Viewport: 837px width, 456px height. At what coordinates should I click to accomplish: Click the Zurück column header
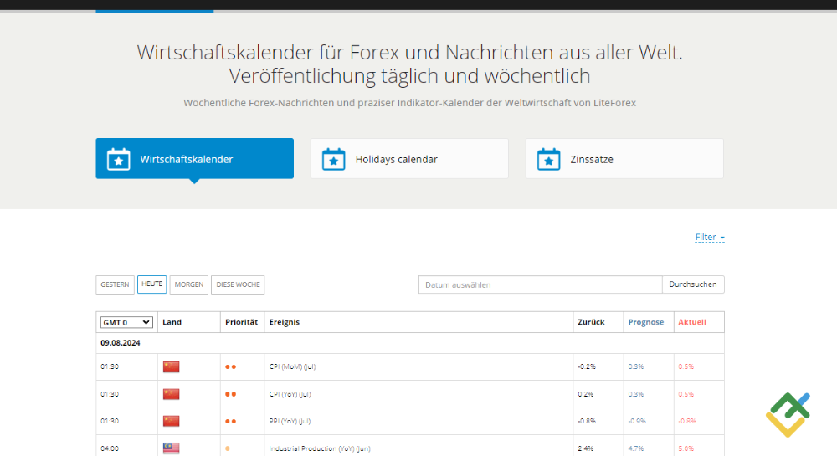point(591,322)
